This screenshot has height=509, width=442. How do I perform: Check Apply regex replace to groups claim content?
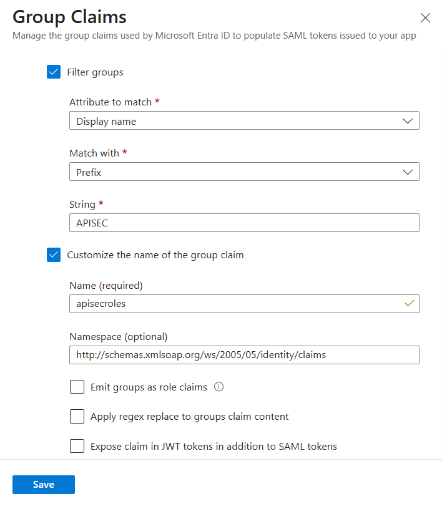tap(77, 416)
